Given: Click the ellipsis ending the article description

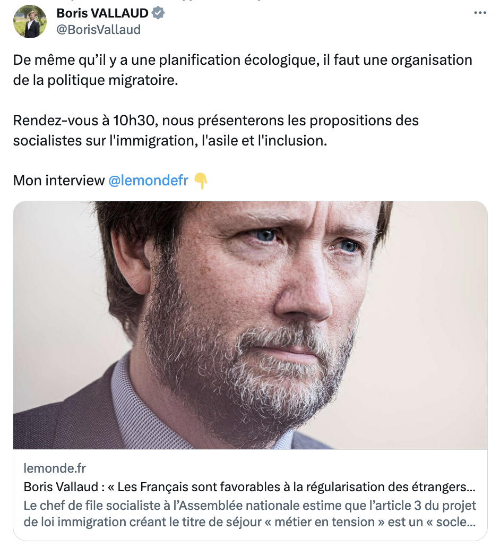Looking at the screenshot, I should (469, 522).
